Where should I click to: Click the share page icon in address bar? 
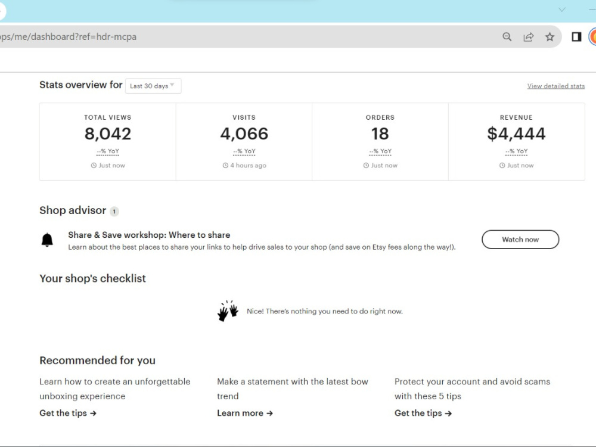pos(528,37)
